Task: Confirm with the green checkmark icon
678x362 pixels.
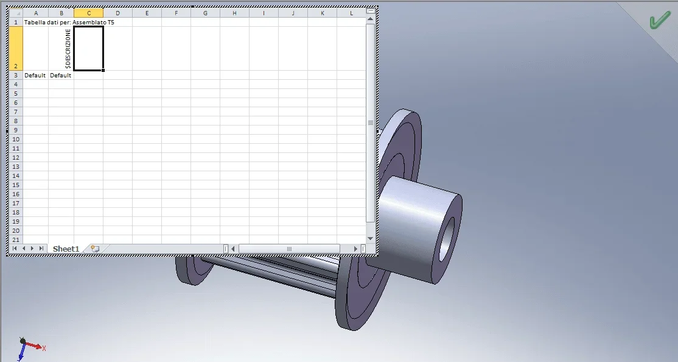Action: point(660,21)
